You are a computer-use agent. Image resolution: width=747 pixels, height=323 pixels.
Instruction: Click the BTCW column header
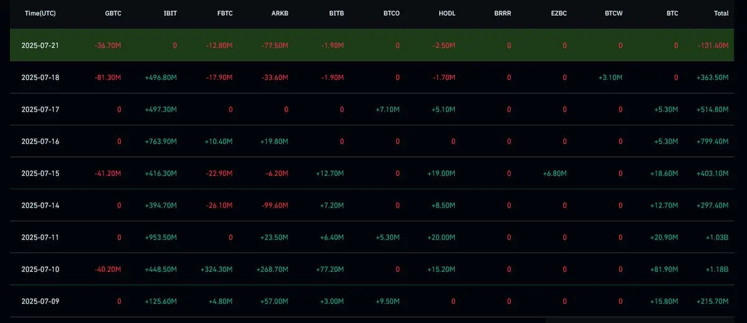pos(614,13)
